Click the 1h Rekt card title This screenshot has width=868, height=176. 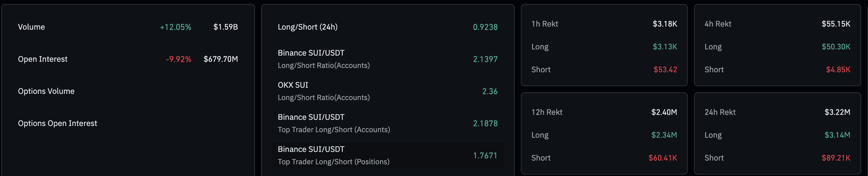(544, 24)
